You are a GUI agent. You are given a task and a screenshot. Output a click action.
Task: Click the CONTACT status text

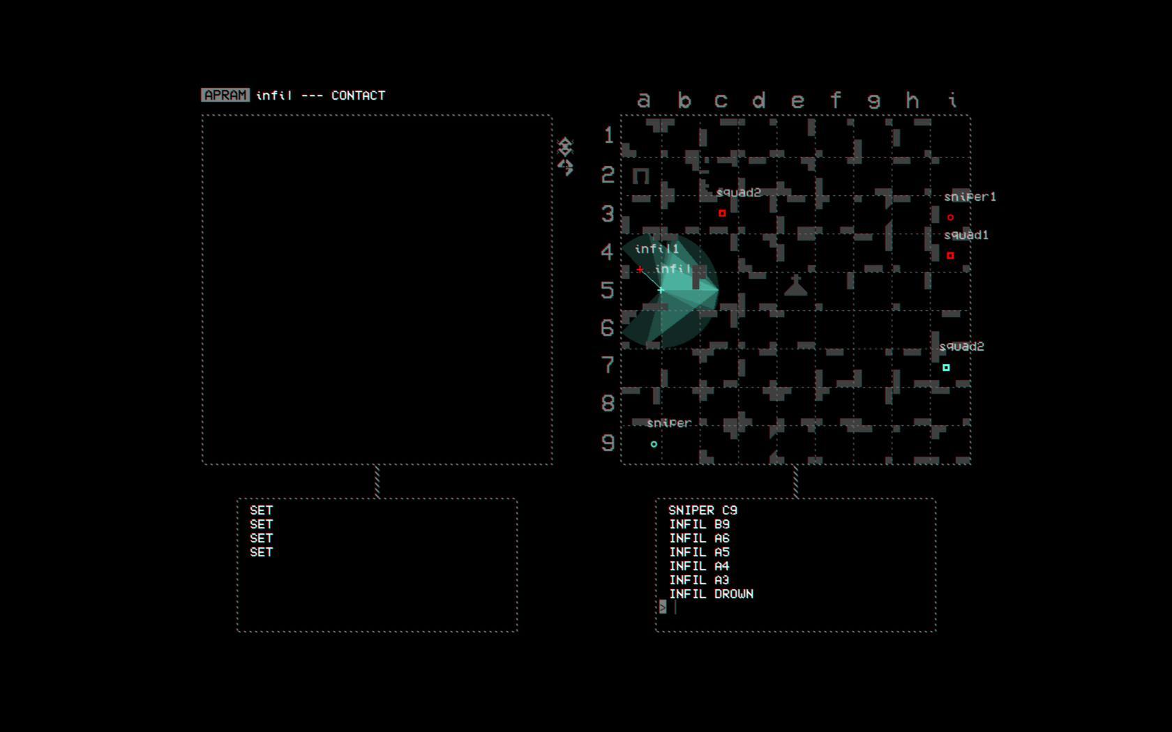pyautogui.click(x=358, y=96)
